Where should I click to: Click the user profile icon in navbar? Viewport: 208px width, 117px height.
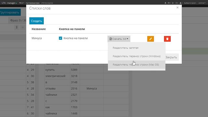(x=165, y=3)
